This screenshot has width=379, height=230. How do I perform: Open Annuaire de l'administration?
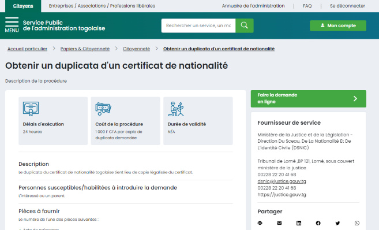(x=253, y=6)
